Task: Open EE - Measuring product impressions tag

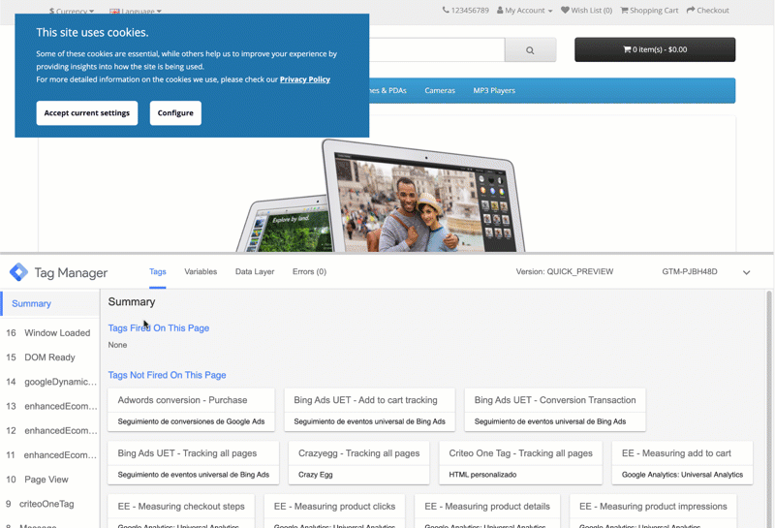Action: tap(653, 512)
